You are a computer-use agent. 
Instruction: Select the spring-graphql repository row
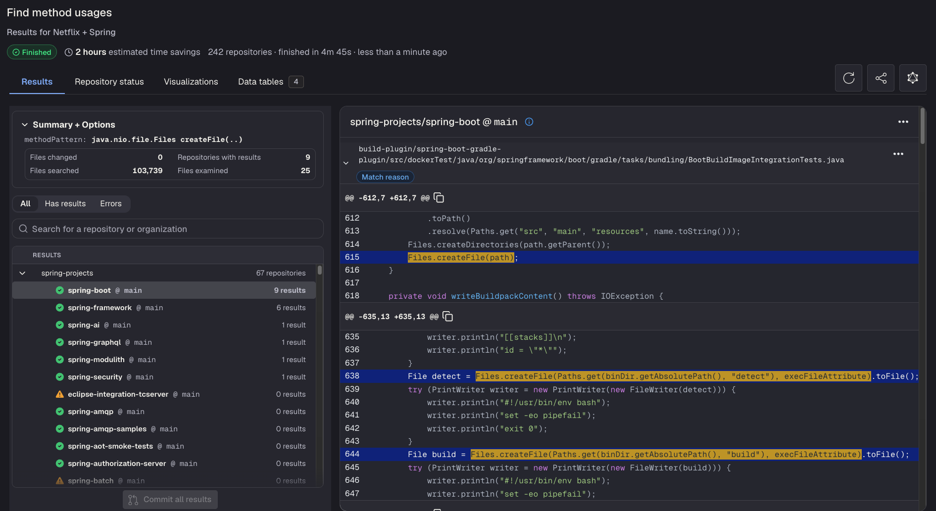tap(164, 342)
